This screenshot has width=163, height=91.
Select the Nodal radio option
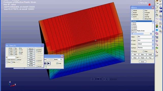point(132,13)
